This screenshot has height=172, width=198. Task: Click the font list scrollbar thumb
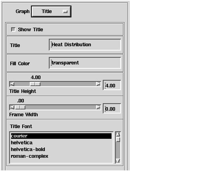118,139
